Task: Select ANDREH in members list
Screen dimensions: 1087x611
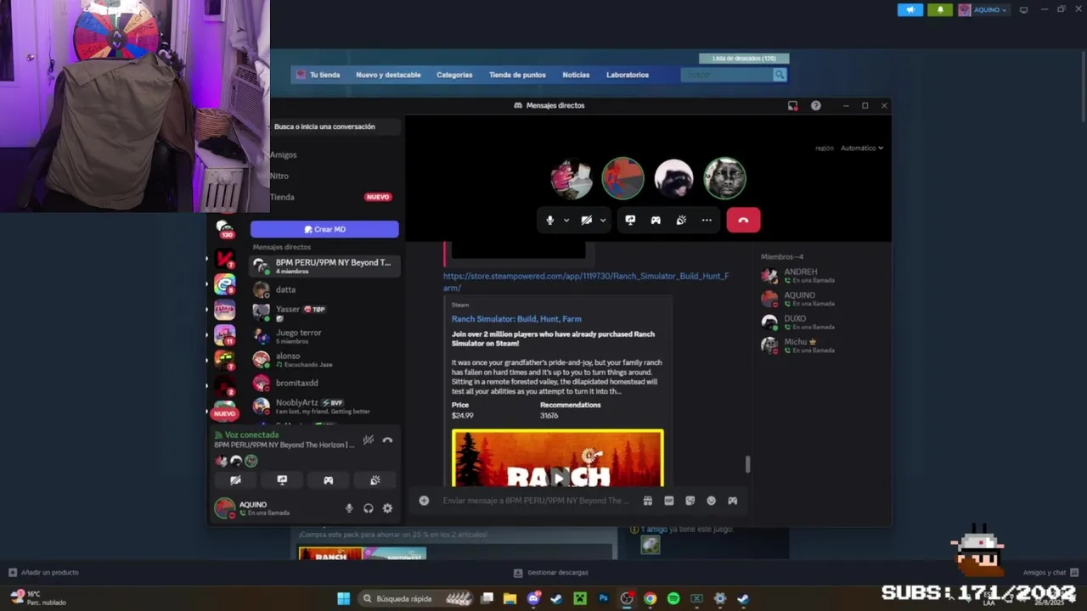Action: coord(819,275)
